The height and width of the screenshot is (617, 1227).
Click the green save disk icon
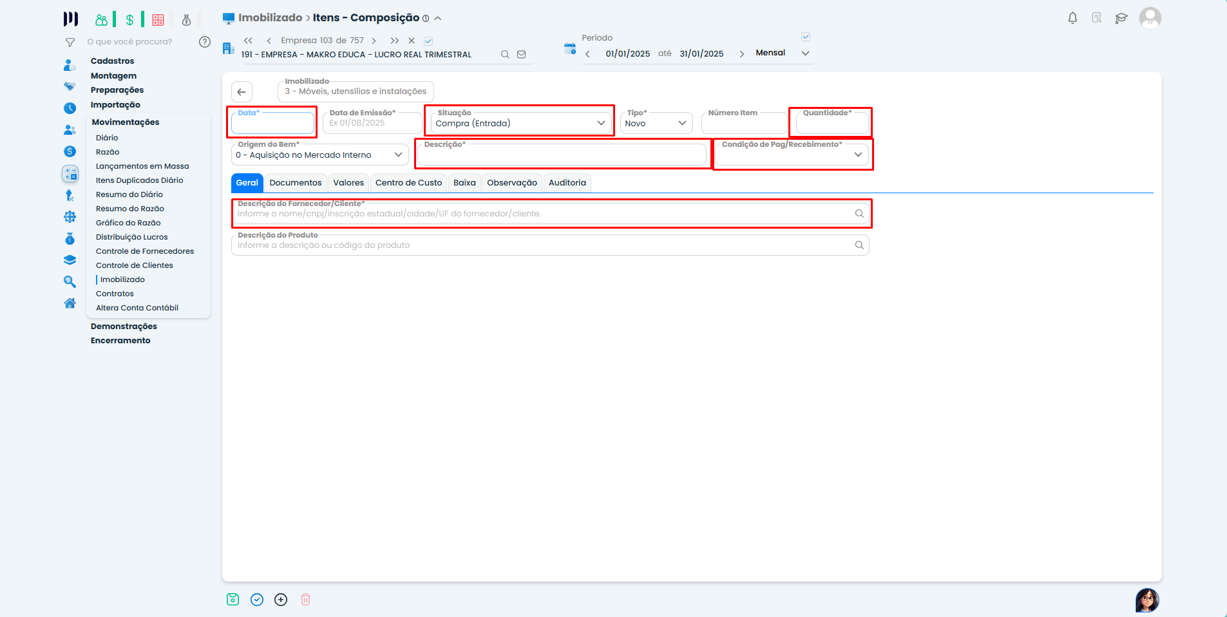point(233,600)
